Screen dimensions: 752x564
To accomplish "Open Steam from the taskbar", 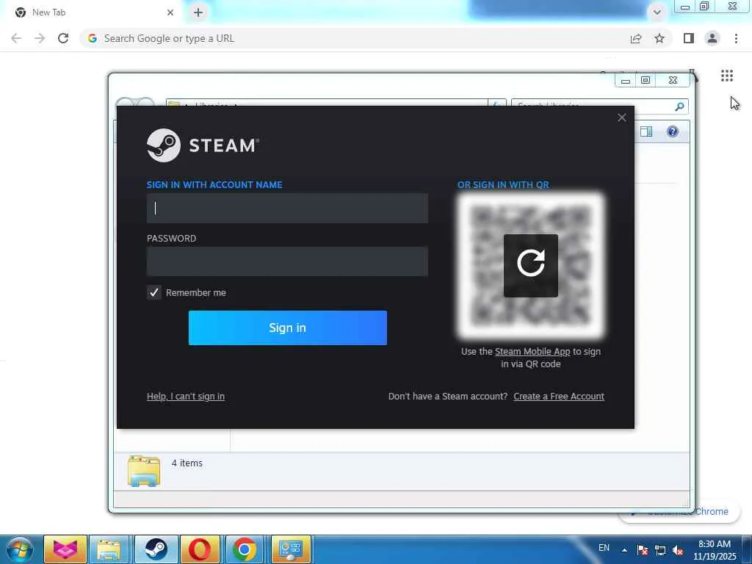I will [156, 549].
